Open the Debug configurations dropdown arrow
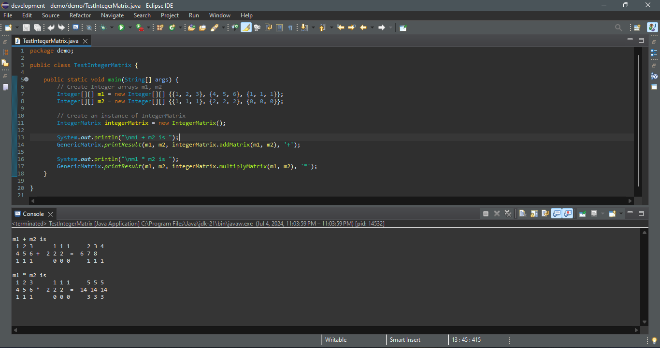 coord(112,27)
